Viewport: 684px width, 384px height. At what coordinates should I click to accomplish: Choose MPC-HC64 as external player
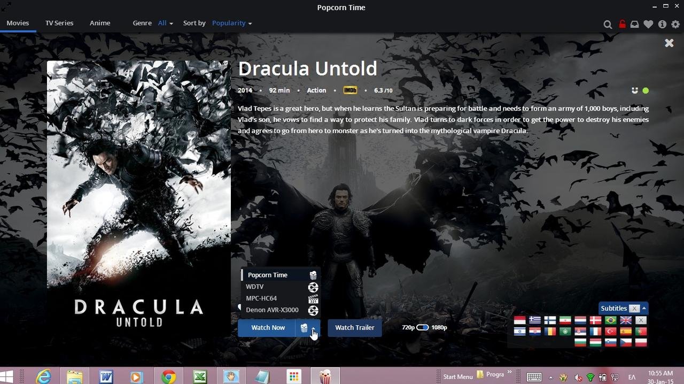tap(280, 298)
